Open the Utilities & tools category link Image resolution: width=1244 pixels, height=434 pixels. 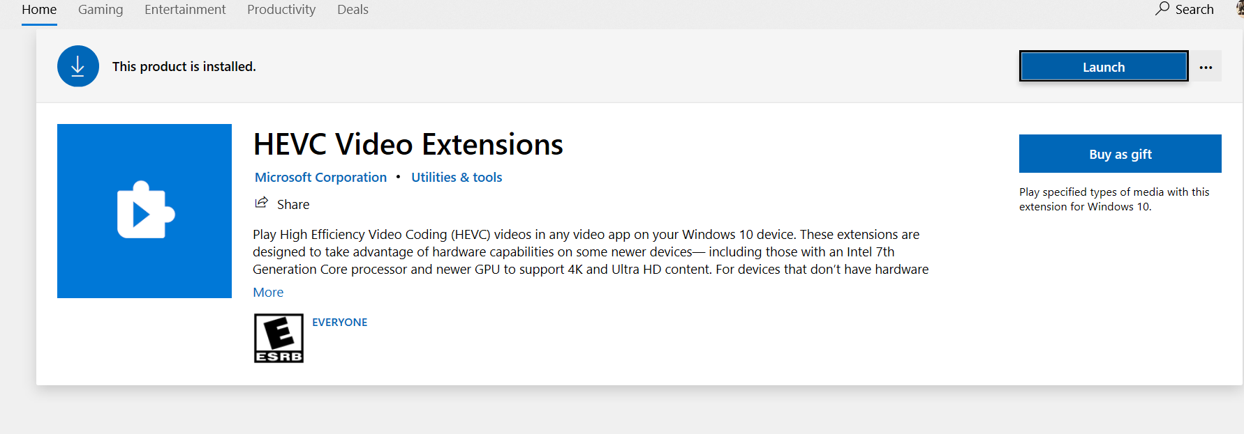(457, 177)
